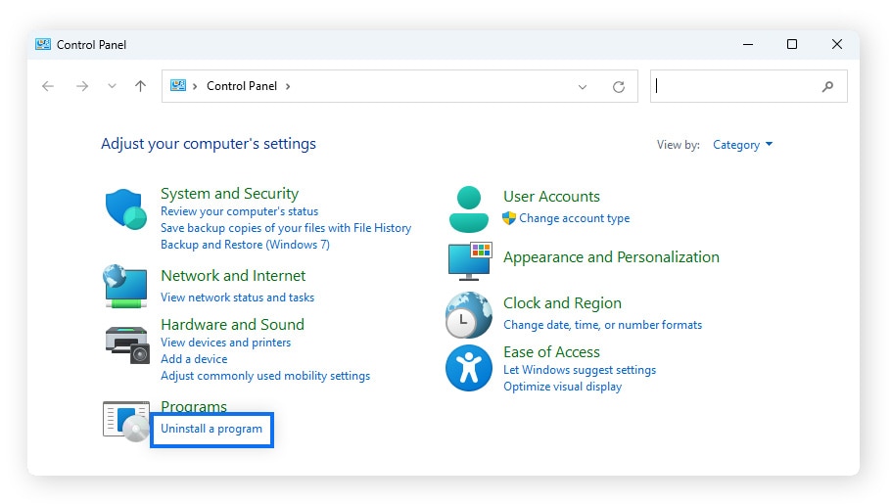Minimize the Control Panel window
891x504 pixels.
[x=748, y=44]
